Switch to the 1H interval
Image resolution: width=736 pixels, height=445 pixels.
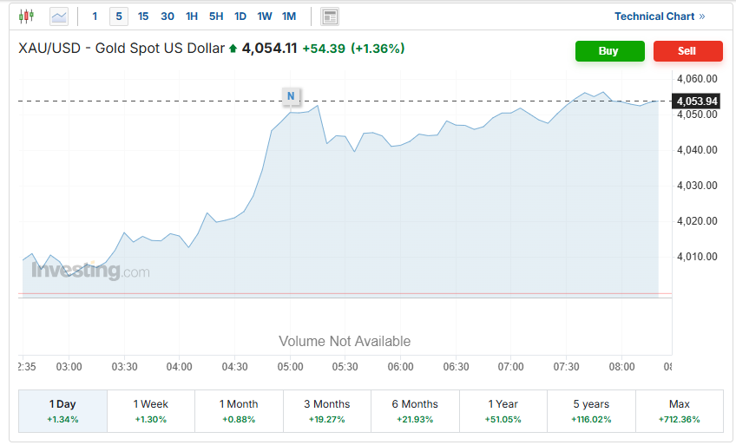click(x=192, y=16)
